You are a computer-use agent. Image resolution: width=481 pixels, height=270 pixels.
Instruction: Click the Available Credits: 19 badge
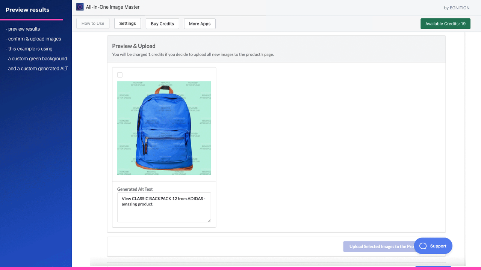pos(445,24)
